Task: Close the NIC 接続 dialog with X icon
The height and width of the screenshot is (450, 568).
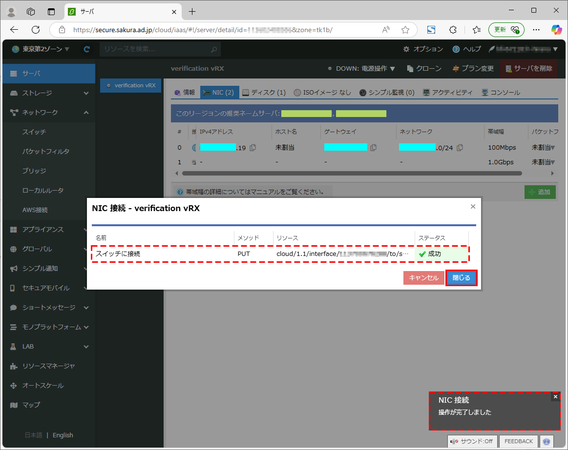Action: point(473,207)
